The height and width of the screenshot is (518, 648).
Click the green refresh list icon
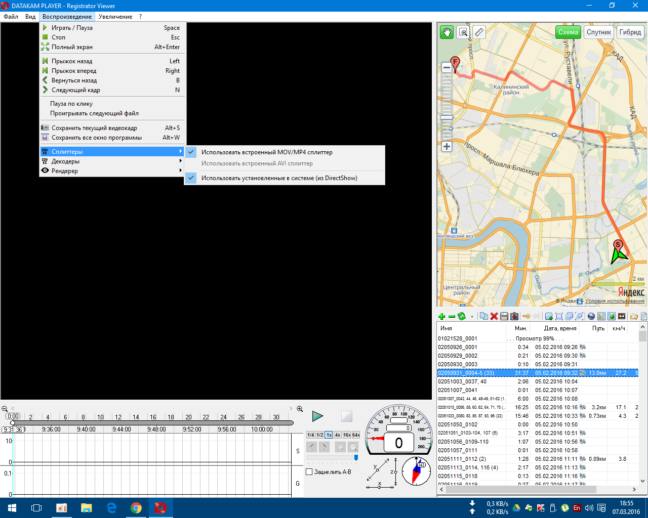click(462, 316)
